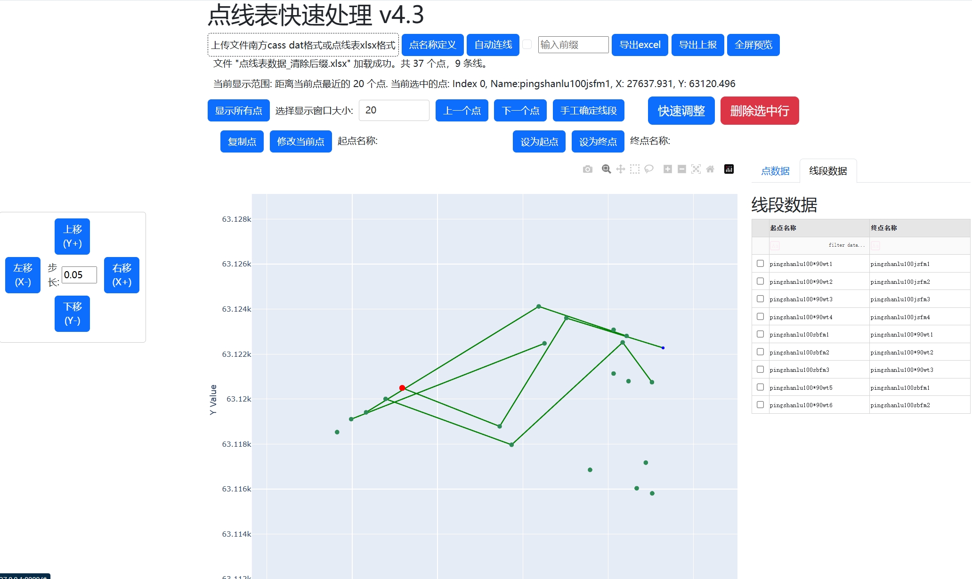The width and height of the screenshot is (972, 579).
Task: Click the Autoscale icon
Action: [x=696, y=169]
